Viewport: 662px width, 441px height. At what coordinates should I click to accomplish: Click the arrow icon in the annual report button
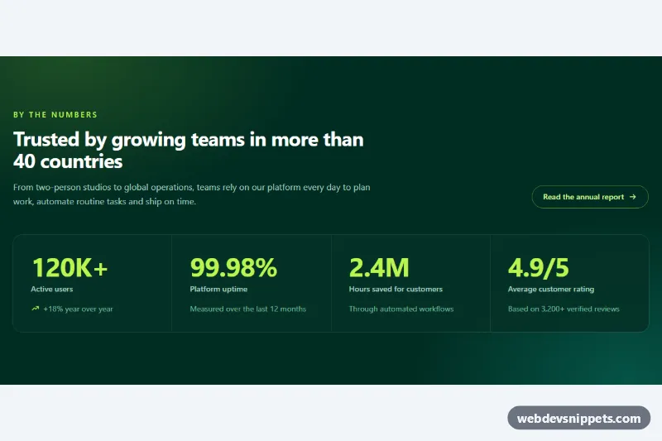click(632, 197)
